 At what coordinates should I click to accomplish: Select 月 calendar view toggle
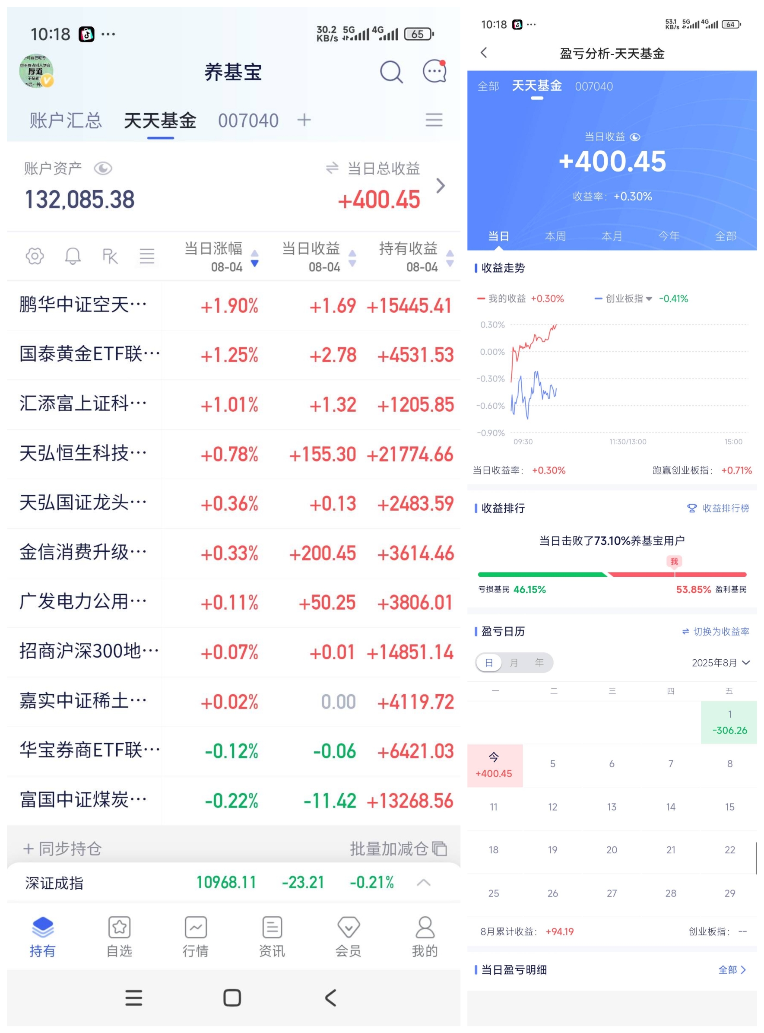pyautogui.click(x=514, y=662)
